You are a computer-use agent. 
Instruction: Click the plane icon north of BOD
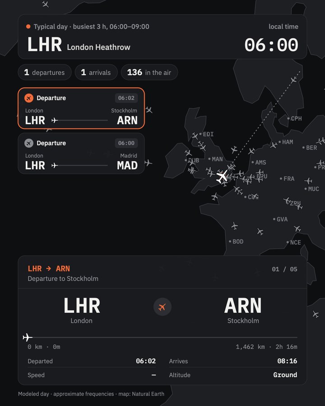click(235, 226)
